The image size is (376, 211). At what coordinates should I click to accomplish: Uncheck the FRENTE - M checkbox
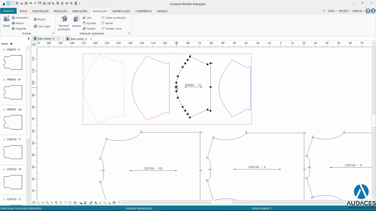coord(4,79)
